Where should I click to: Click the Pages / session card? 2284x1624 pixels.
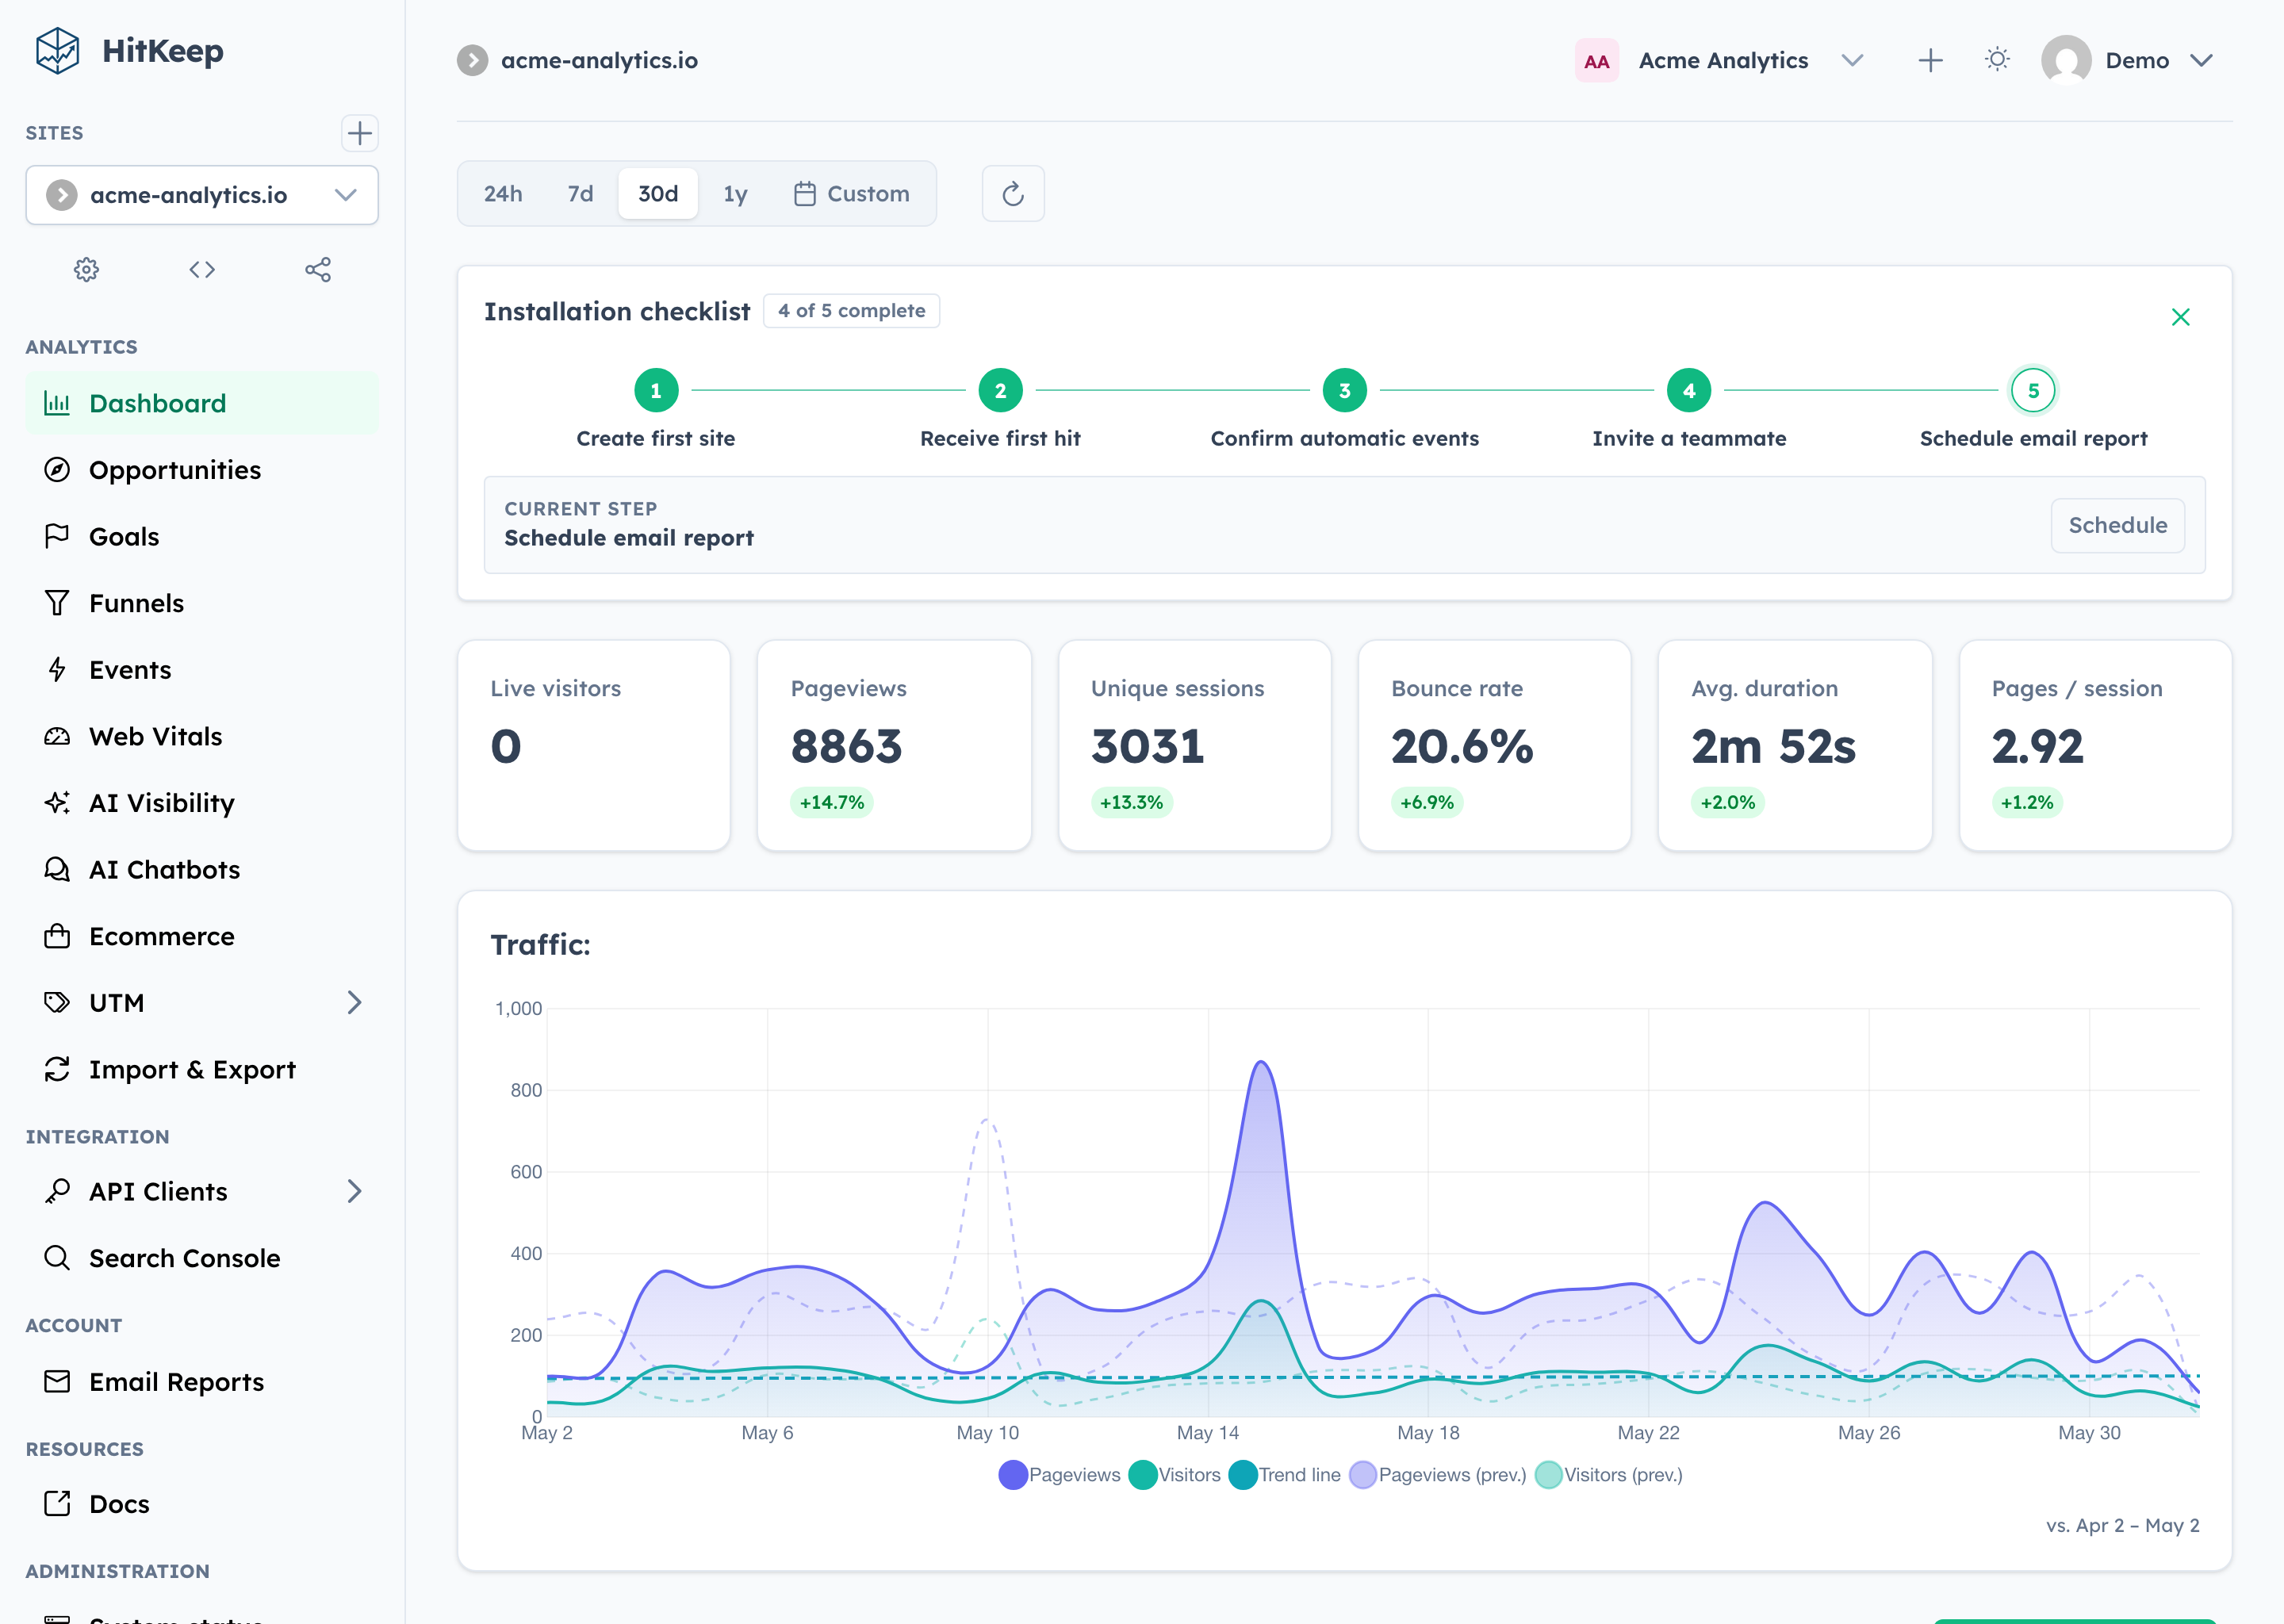pyautogui.click(x=2096, y=746)
